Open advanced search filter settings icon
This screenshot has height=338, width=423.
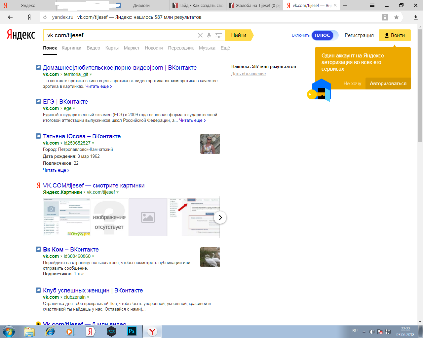[219, 35]
